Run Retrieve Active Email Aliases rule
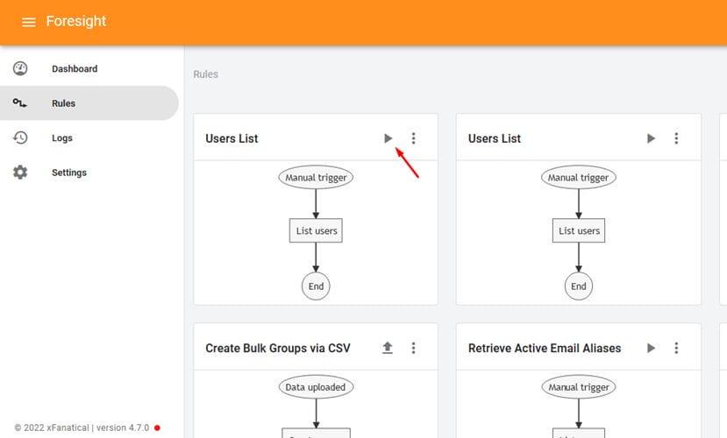 point(651,348)
